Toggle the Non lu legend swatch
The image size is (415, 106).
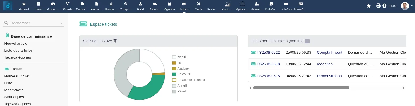click(174, 57)
